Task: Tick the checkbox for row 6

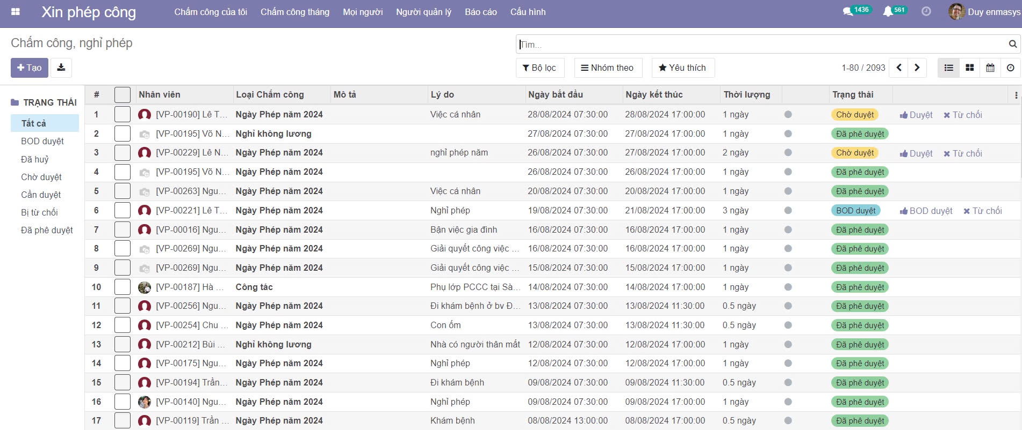Action: coord(123,210)
